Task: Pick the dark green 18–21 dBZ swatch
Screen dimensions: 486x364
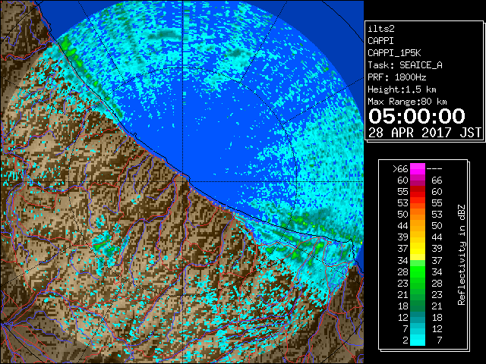Action: 418,306
